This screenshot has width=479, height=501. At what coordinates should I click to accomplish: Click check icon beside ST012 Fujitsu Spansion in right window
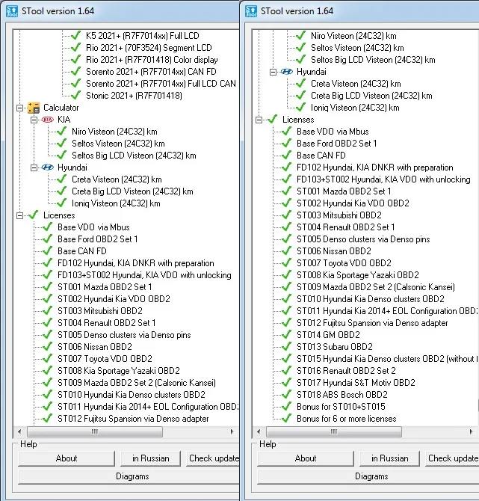click(286, 323)
